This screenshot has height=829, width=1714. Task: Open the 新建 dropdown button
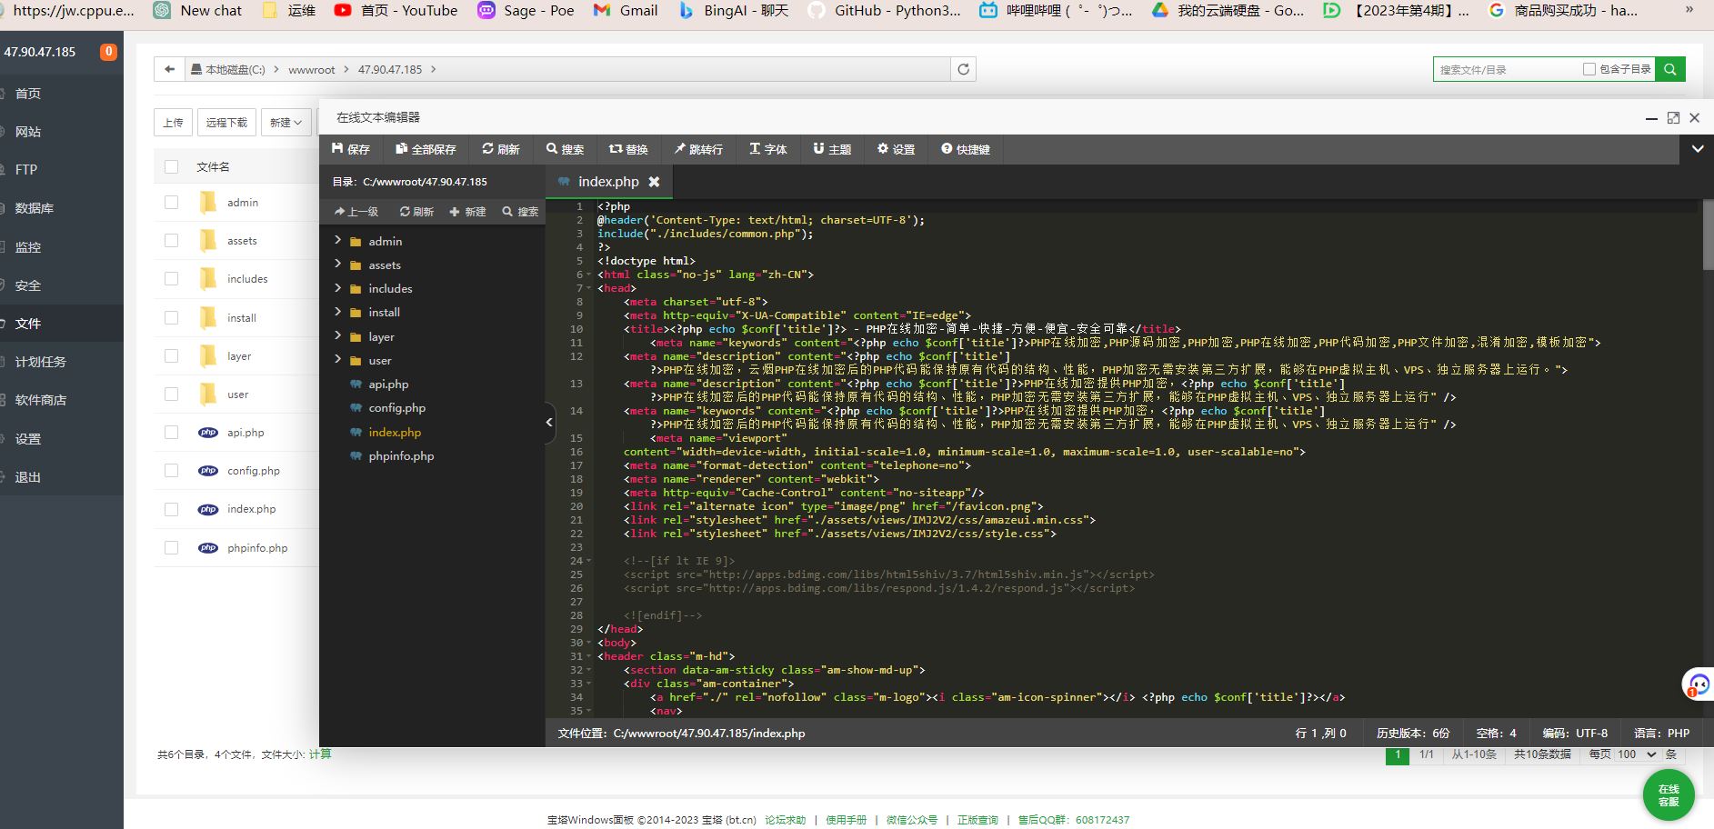coord(286,123)
